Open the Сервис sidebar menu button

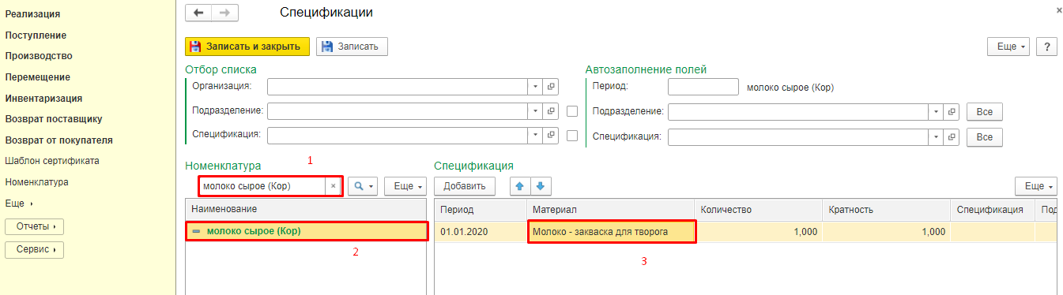[x=34, y=249]
